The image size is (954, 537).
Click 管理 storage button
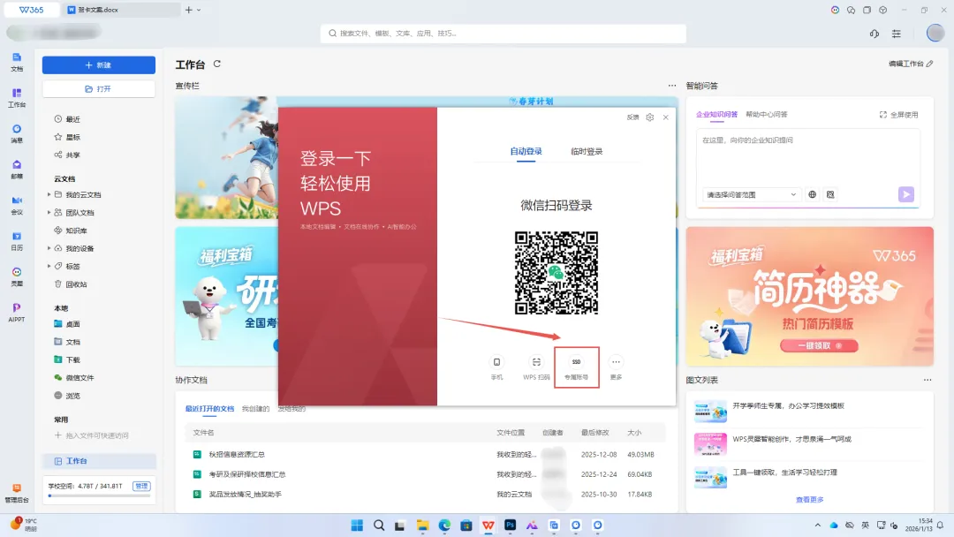(x=141, y=486)
